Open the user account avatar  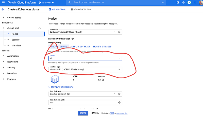pyautogui.click(x=201, y=3)
